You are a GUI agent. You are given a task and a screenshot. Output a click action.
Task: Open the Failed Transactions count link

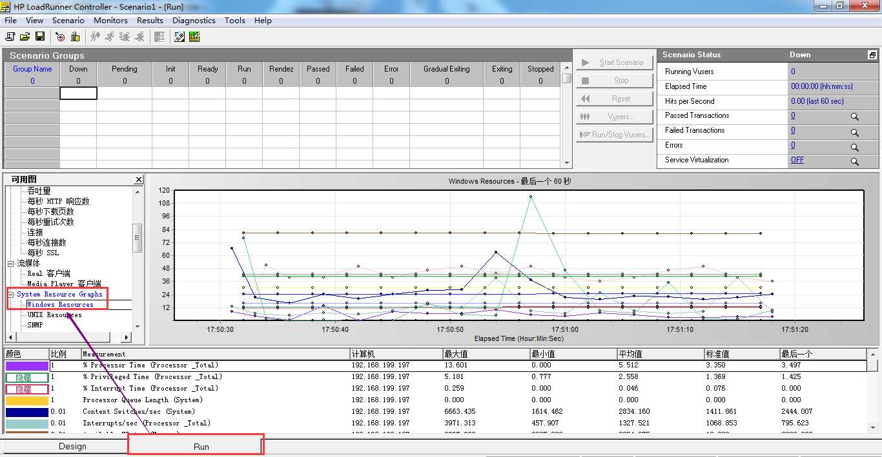[x=793, y=130]
